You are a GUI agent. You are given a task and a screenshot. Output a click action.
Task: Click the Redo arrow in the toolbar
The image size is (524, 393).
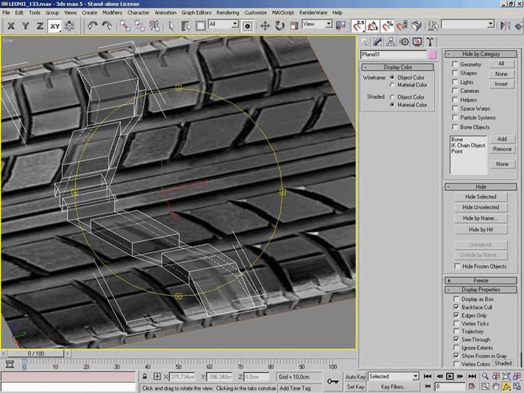point(109,25)
